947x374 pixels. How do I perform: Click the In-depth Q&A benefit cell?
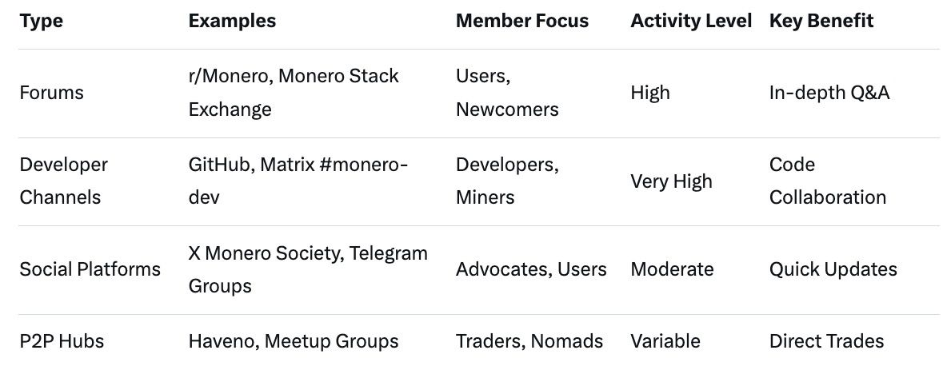(x=829, y=93)
